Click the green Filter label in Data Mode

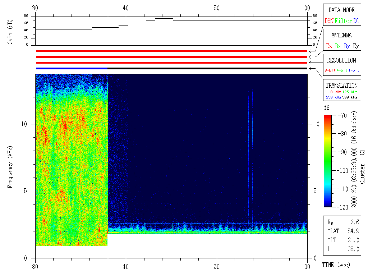click(343, 21)
